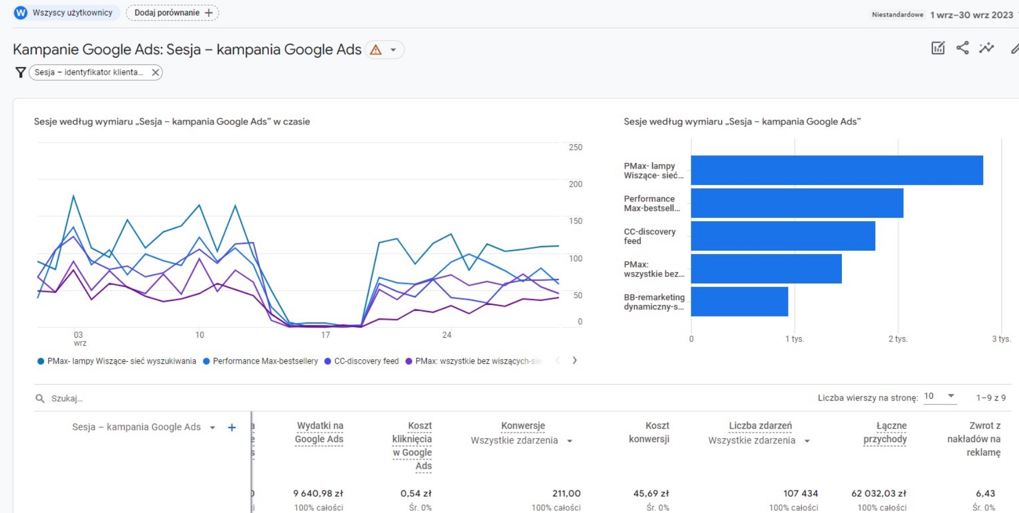Screen dimensions: 1019x513
Task: Share this report via share icon
Action: [962, 48]
